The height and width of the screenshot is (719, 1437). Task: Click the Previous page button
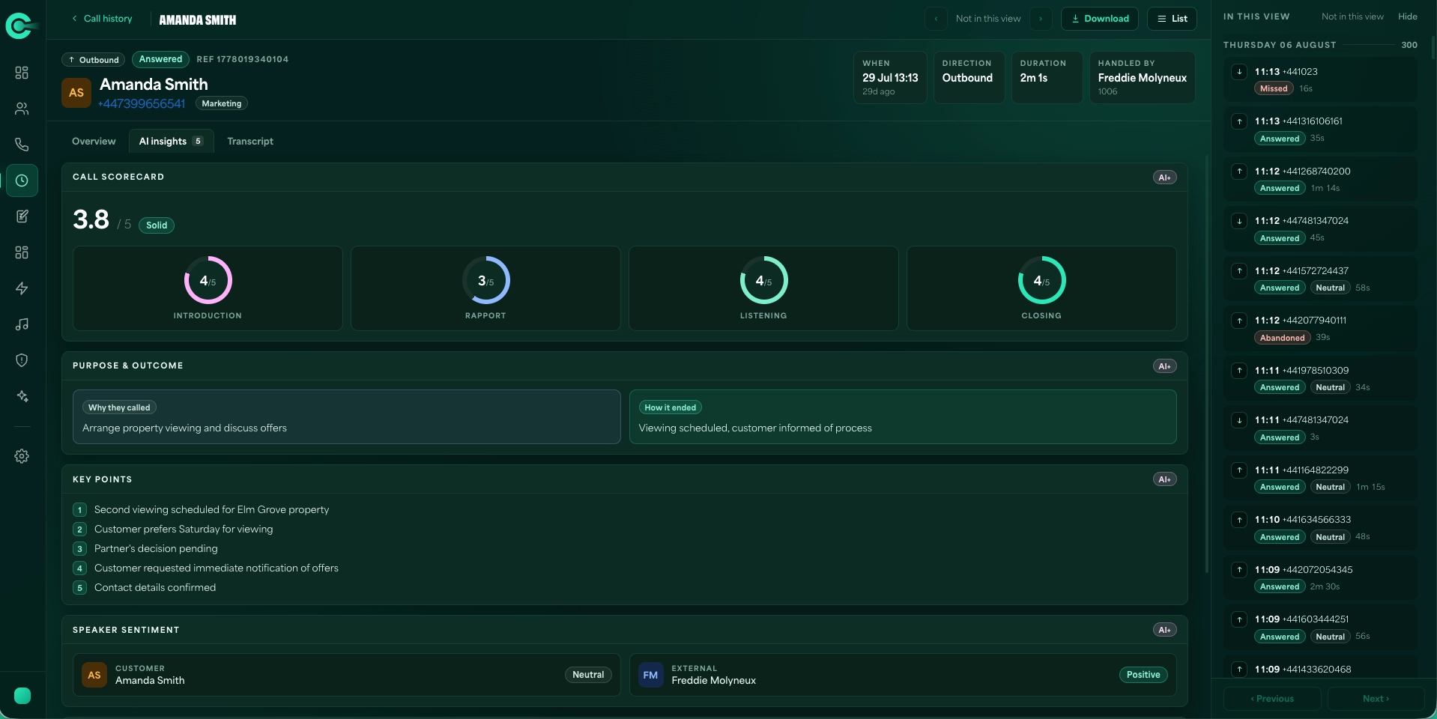pyautogui.click(x=1272, y=699)
